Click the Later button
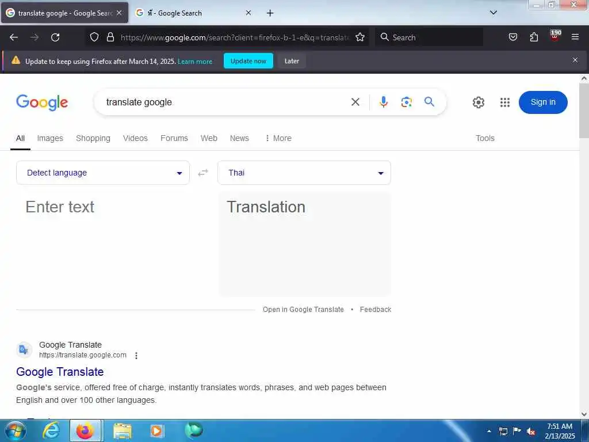Image resolution: width=589 pixels, height=442 pixels. pos(292,61)
